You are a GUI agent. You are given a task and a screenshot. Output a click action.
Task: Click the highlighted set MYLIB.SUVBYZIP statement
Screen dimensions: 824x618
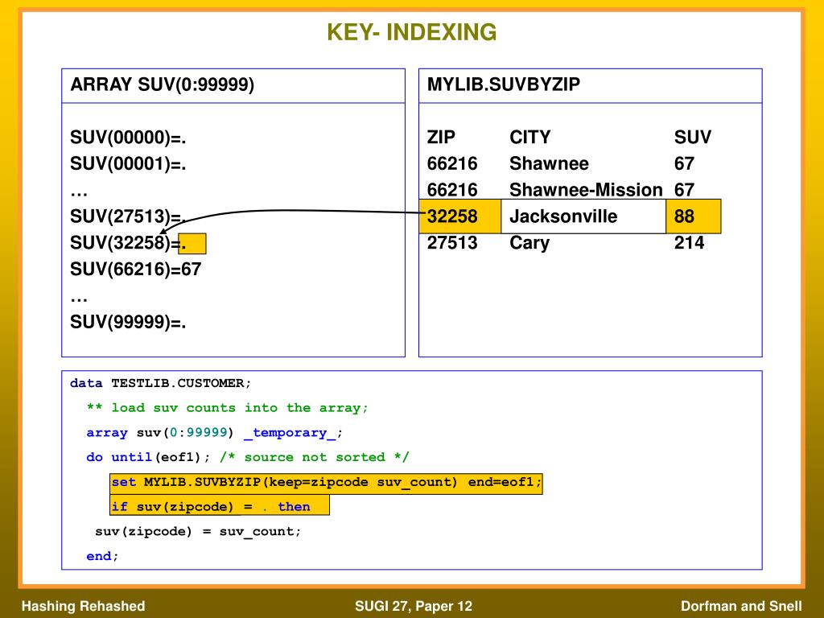326,483
